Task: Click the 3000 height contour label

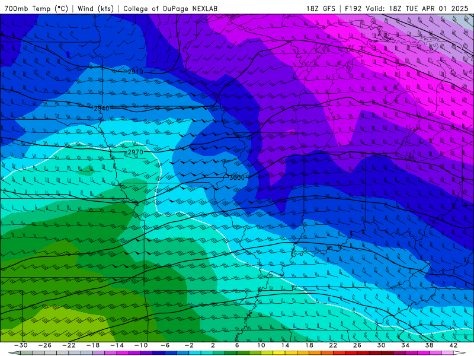Action: (236, 177)
